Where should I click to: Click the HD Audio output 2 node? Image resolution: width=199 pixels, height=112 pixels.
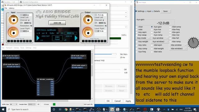[79, 66]
